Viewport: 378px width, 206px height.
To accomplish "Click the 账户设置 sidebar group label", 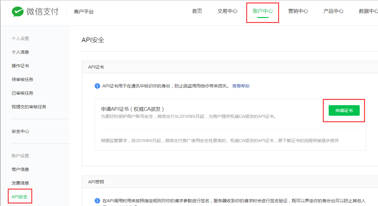I will pyautogui.click(x=20, y=156).
